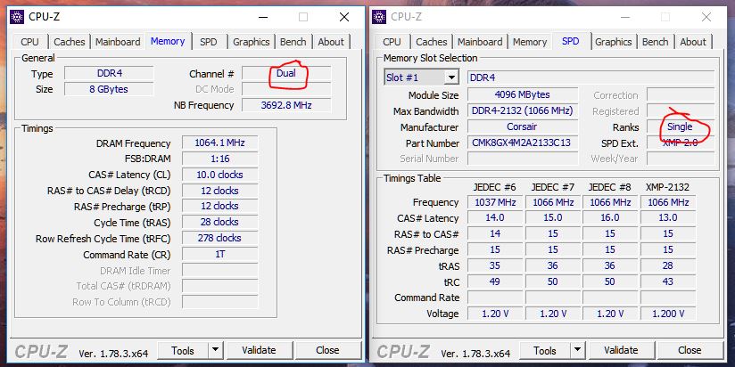Viewport: 735px width, 367px height.
Task: Click Close button in the left window
Action: pos(327,350)
